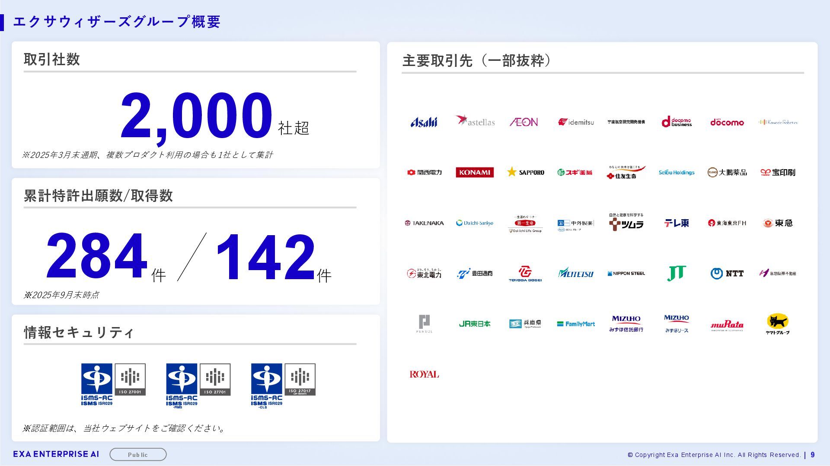Click the AEON logo
Image resolution: width=830 pixels, height=466 pixels.
[524, 123]
